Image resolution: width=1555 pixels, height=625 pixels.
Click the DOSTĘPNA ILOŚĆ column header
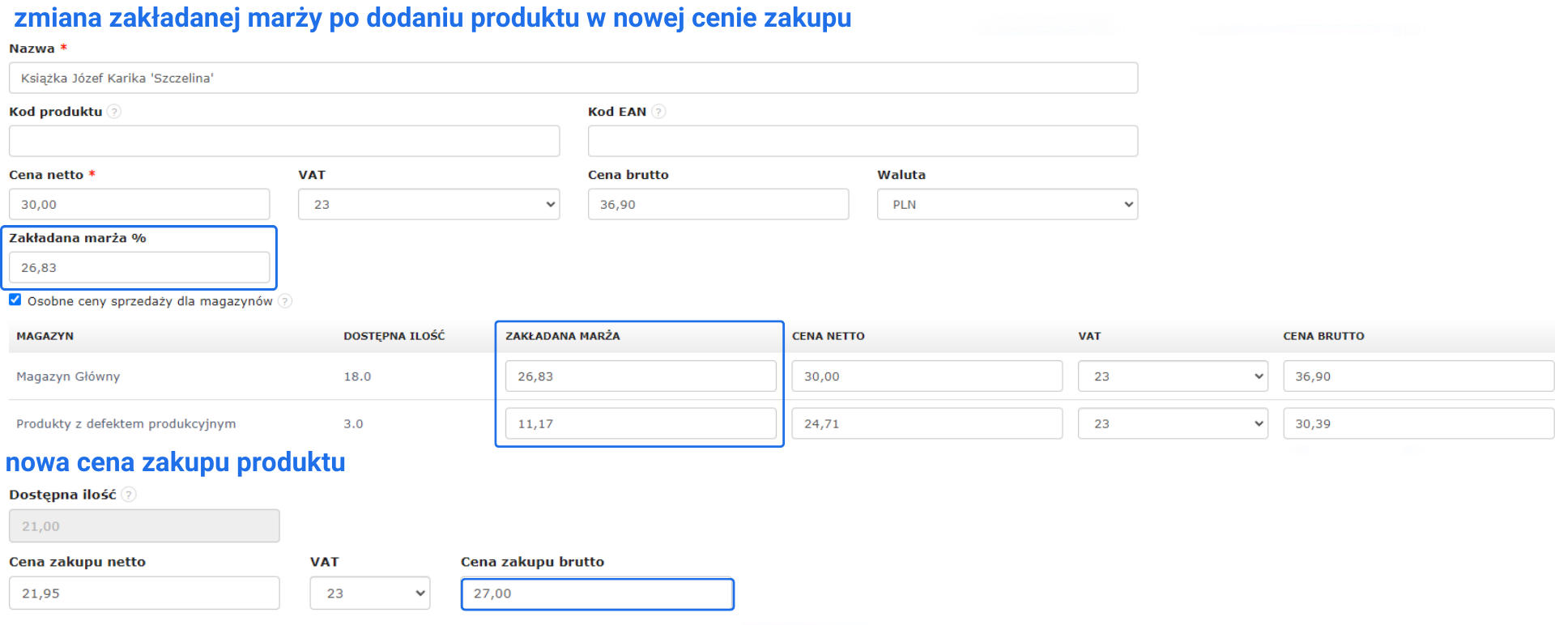[x=394, y=336]
